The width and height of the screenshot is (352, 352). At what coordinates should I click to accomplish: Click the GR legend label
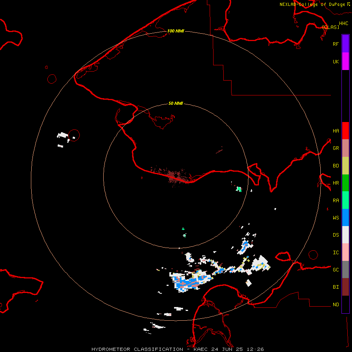[x=336, y=148]
